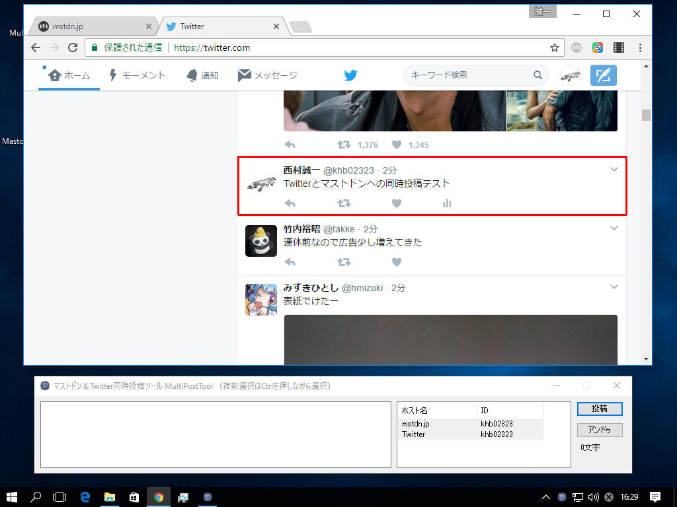Like the tweet showing 1,345 count
This screenshot has width=677, height=507.
coord(397,145)
